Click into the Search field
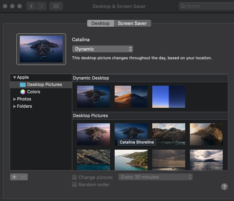The image size is (234, 201). (x=207, y=6)
